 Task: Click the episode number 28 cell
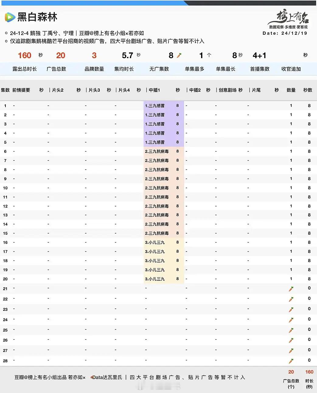click(5, 361)
